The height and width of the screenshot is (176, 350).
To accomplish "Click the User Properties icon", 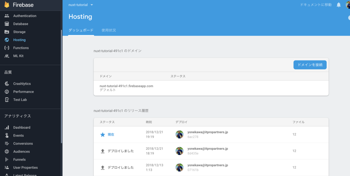I will point(7,167).
